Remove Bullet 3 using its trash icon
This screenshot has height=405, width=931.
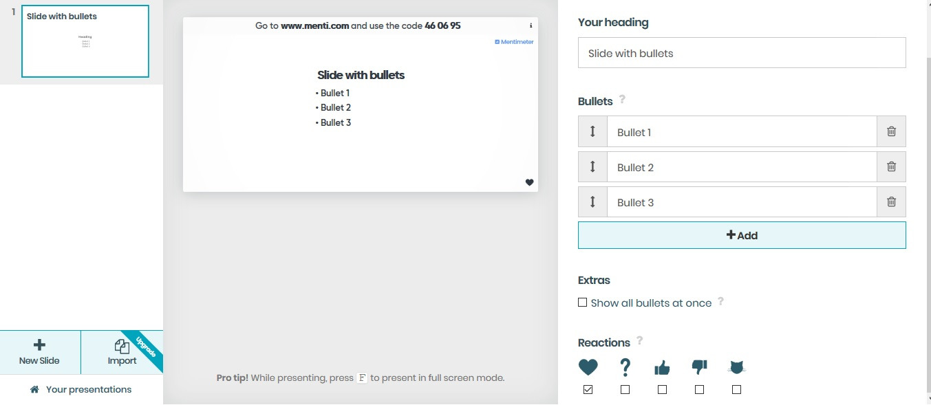click(x=891, y=202)
